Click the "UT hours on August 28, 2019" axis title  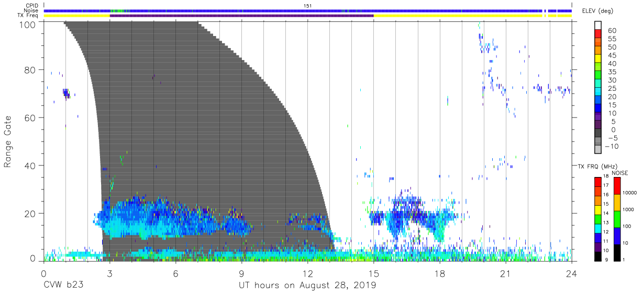click(308, 286)
